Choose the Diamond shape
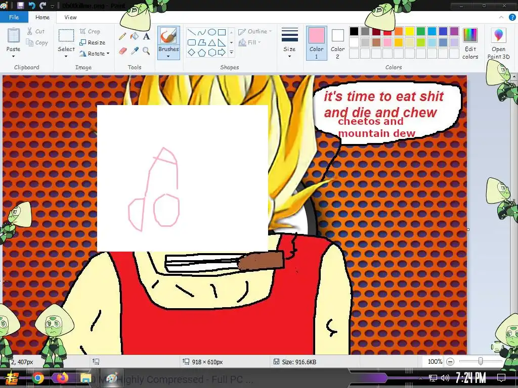Image resolution: width=518 pixels, height=388 pixels. (x=191, y=53)
